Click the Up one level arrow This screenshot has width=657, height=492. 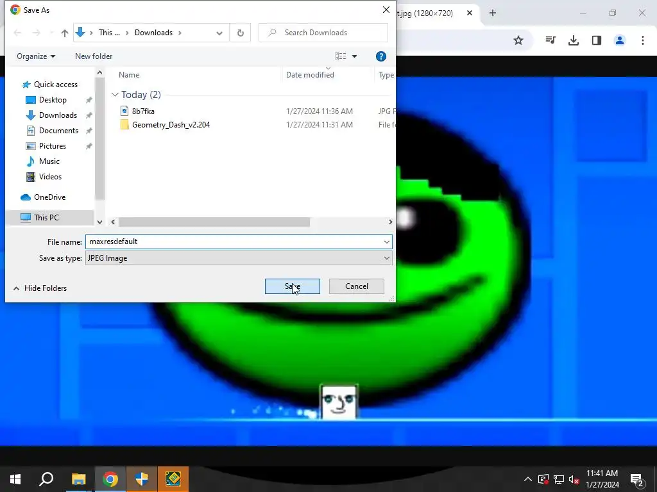(x=65, y=33)
